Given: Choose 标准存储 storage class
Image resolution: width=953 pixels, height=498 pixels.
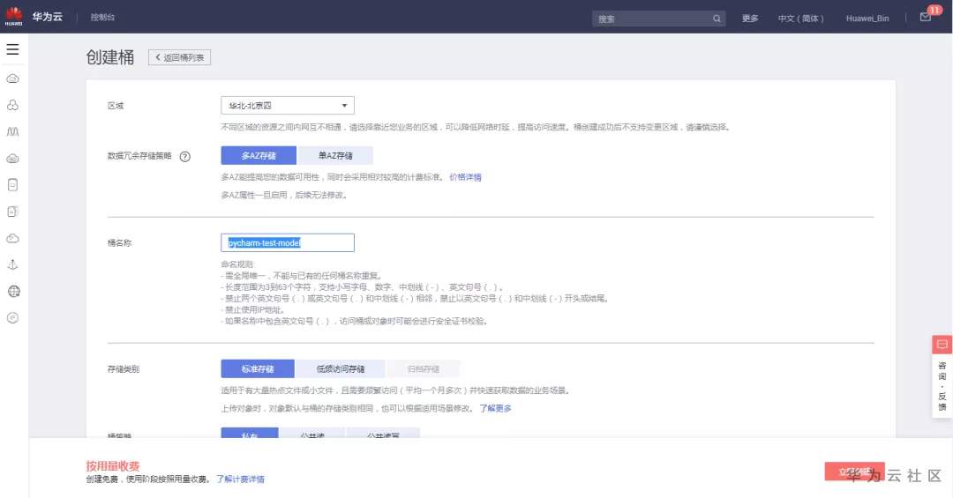Looking at the screenshot, I should pyautogui.click(x=258, y=368).
